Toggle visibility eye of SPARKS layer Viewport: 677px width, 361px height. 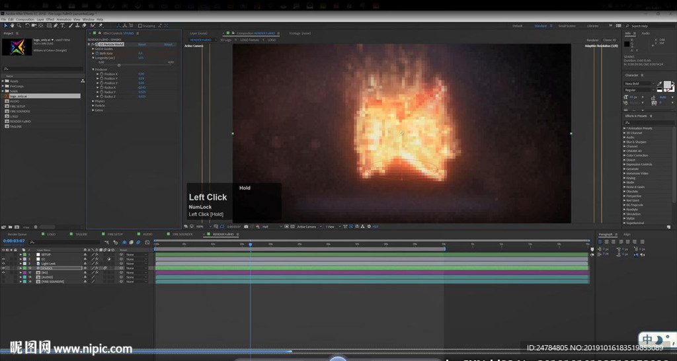3,268
